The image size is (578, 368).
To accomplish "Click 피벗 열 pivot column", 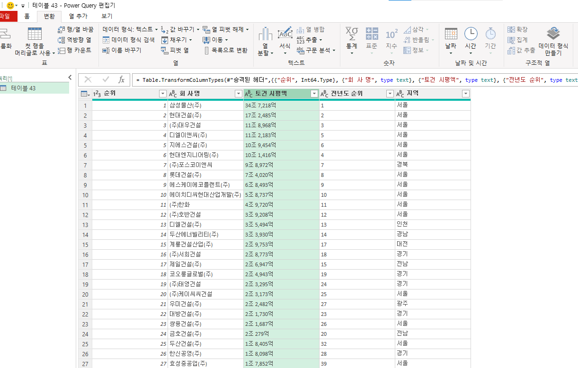I will 175,50.
